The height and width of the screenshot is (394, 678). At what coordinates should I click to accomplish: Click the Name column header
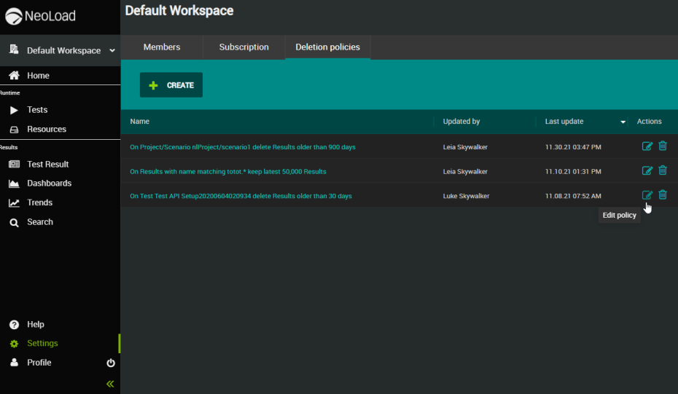click(x=140, y=122)
